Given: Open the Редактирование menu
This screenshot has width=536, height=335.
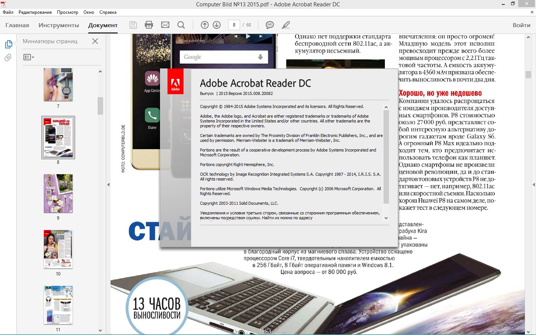Looking at the screenshot, I should (35, 12).
